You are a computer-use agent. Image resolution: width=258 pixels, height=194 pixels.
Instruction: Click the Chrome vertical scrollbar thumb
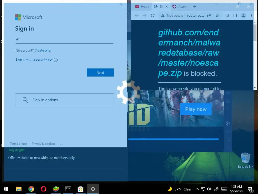tap(255, 33)
